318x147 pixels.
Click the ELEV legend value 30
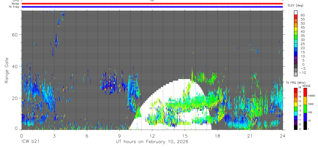[302, 40]
